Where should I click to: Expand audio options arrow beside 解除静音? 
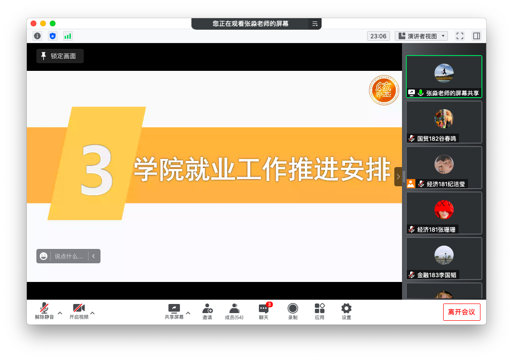[x=60, y=313]
